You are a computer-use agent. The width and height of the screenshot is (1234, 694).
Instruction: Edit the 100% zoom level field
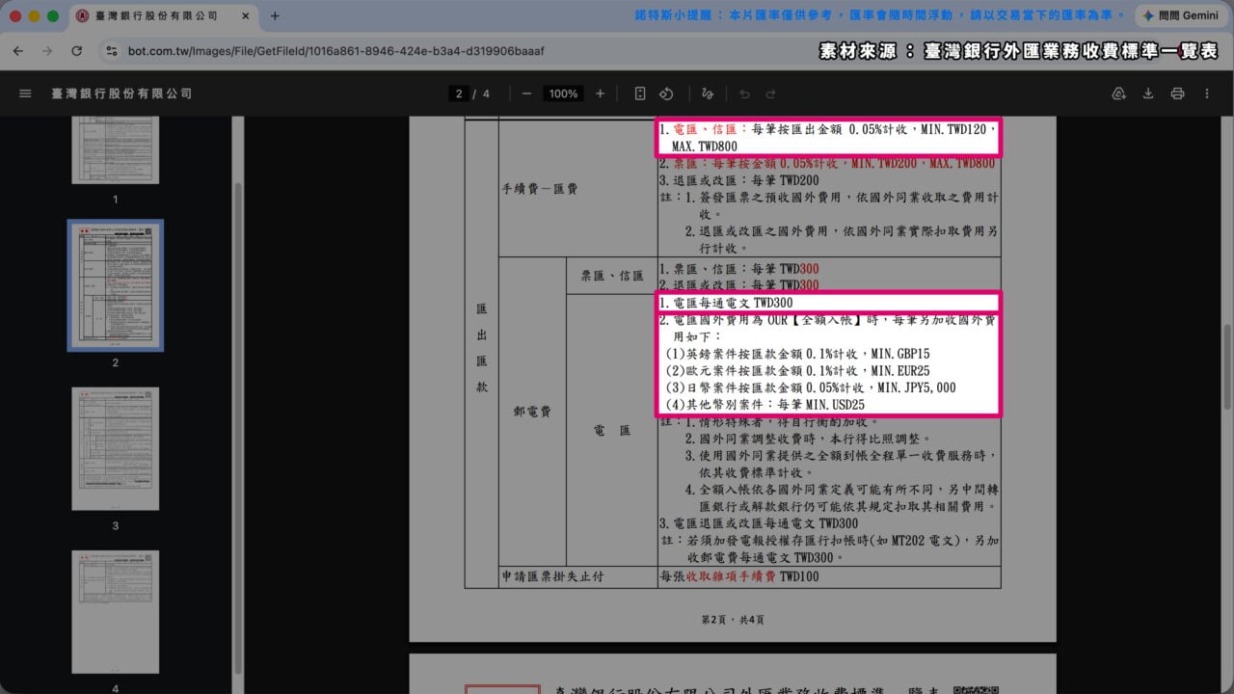562,93
